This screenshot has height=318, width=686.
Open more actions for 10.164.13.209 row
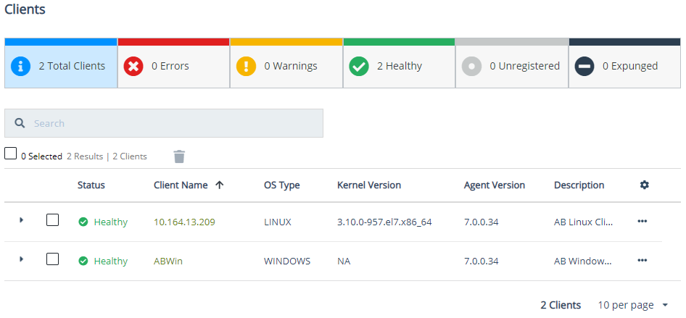coord(642,222)
